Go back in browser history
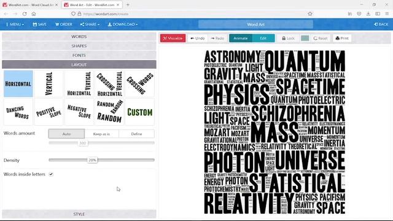The width and height of the screenshot is (393, 221). [6, 14]
